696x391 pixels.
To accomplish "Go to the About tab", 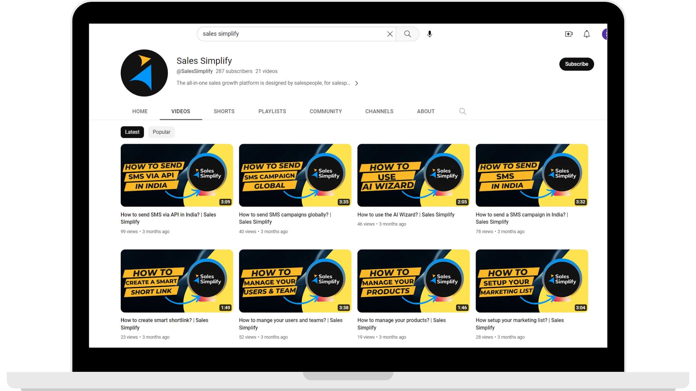I will click(426, 112).
